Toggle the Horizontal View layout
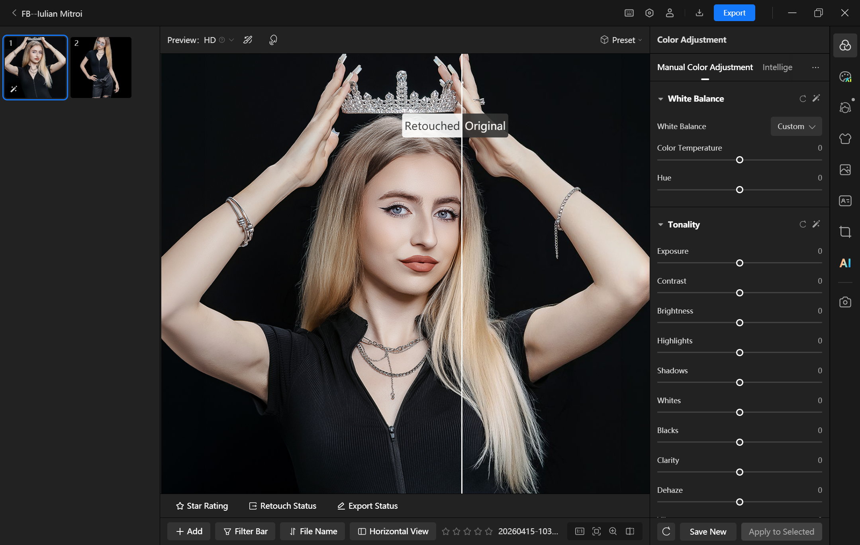 [393, 531]
